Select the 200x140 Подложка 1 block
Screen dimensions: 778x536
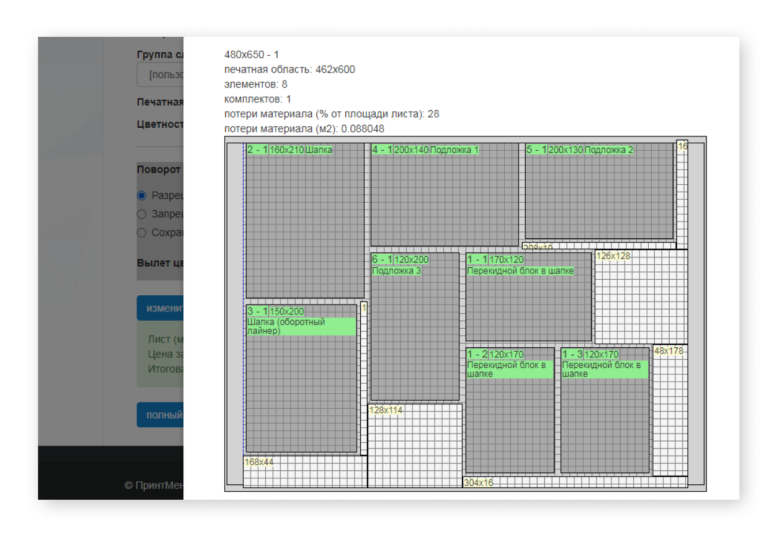pyautogui.click(x=444, y=195)
